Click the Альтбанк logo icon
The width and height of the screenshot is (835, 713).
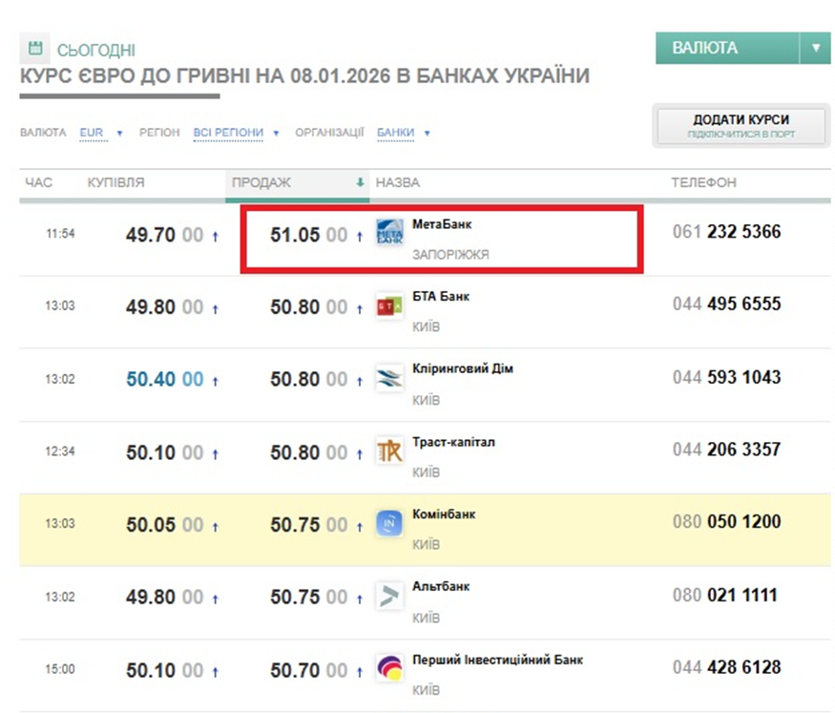(x=389, y=597)
